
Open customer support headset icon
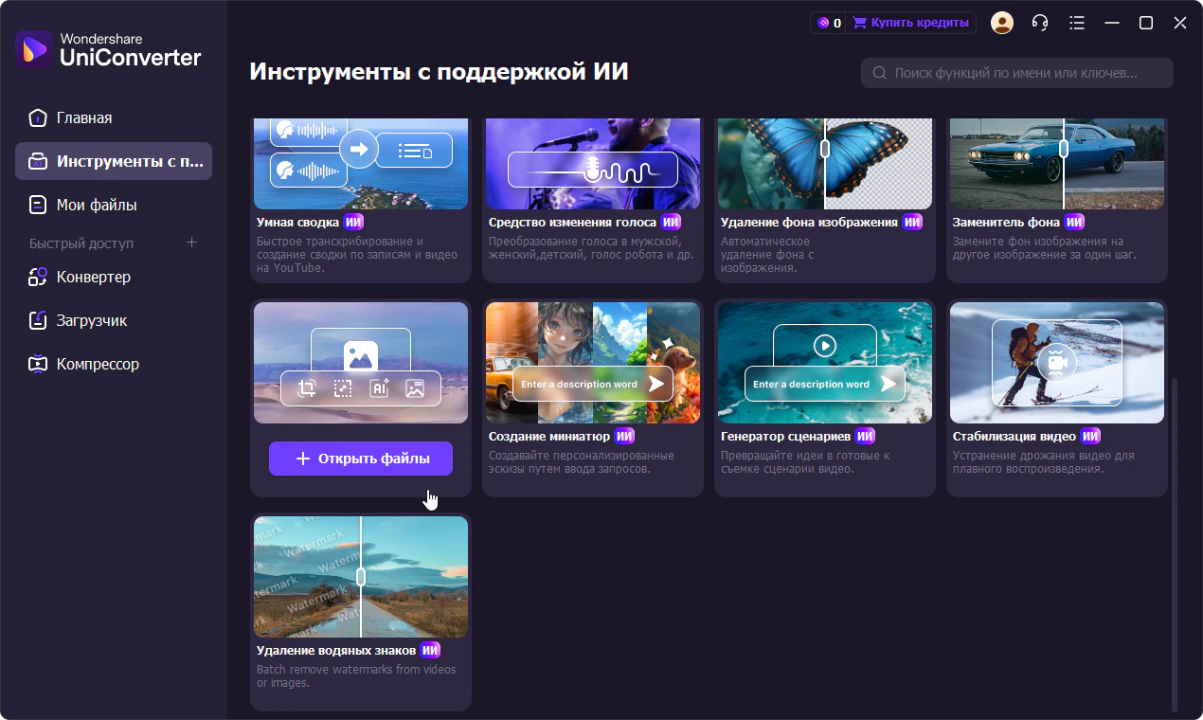1040,23
